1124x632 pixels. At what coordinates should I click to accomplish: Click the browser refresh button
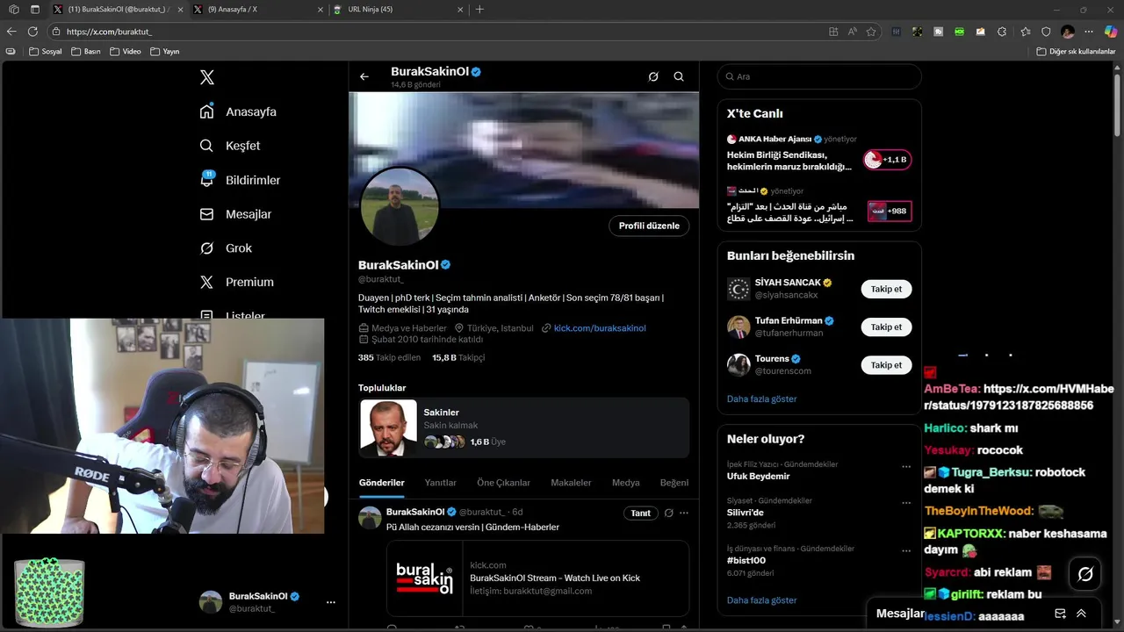pos(32,32)
